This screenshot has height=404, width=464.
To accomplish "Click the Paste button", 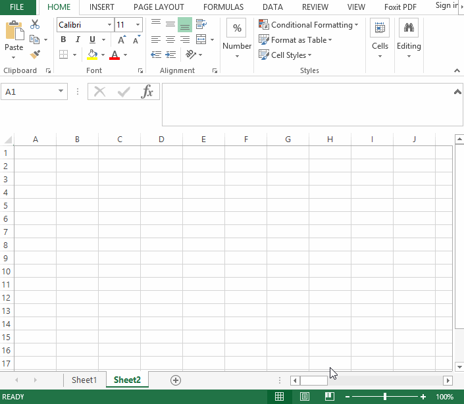I will coord(14,36).
